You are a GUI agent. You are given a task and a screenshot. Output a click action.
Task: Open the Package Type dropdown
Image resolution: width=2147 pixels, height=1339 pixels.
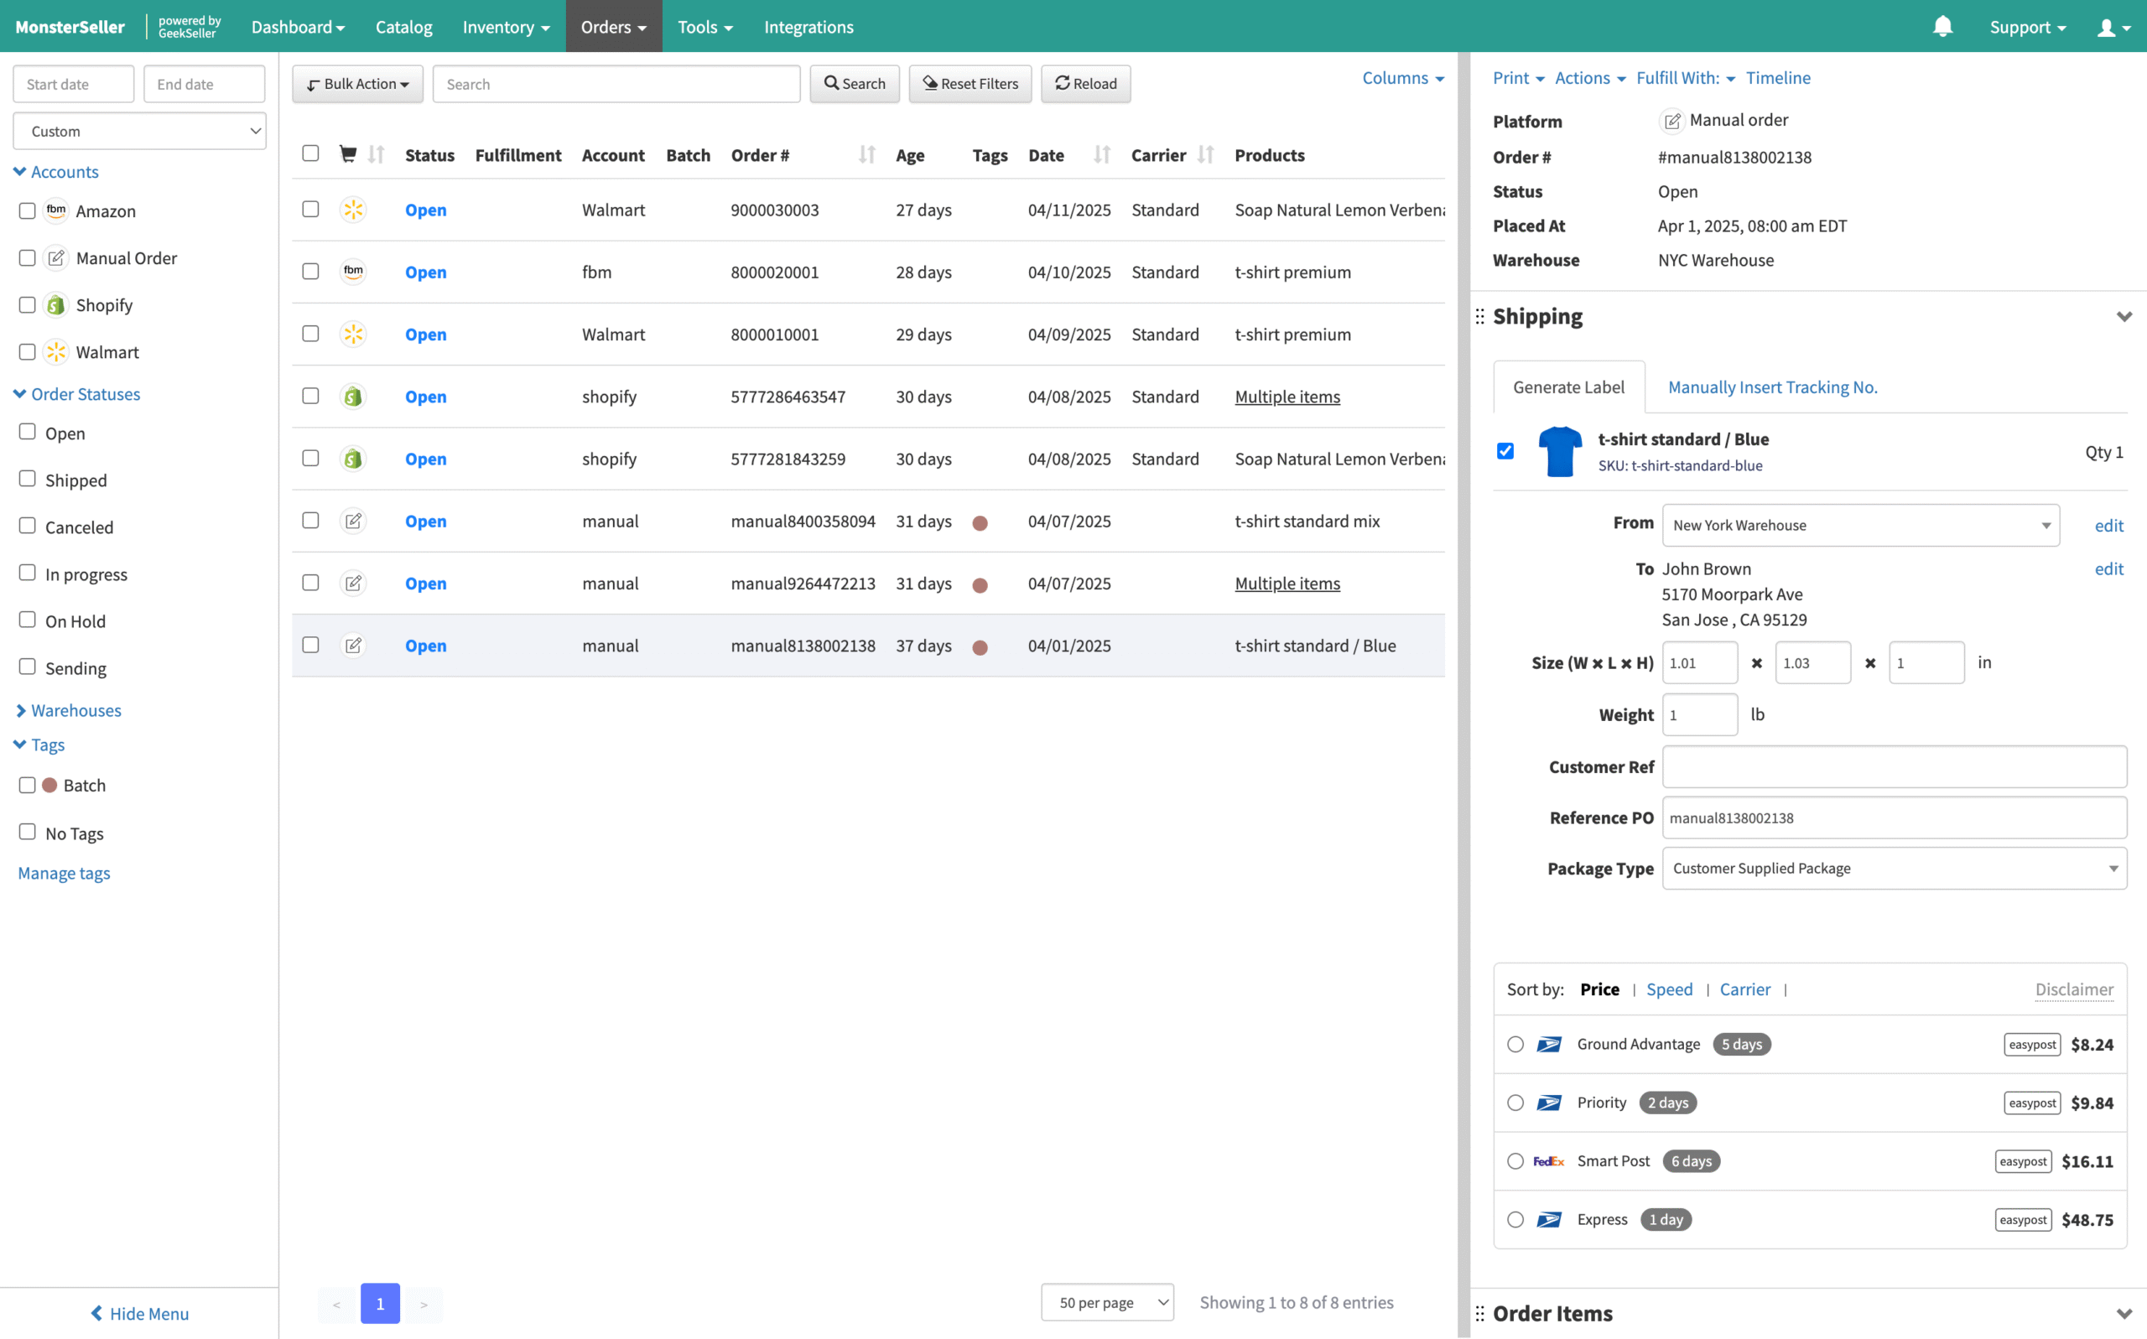pos(1894,868)
